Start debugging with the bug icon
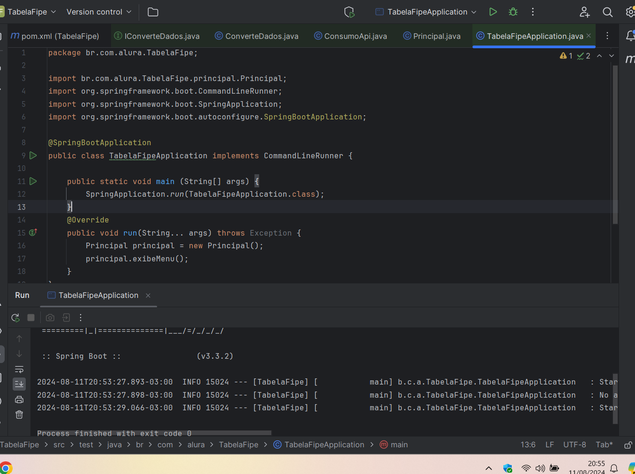635x474 pixels. [x=513, y=12]
